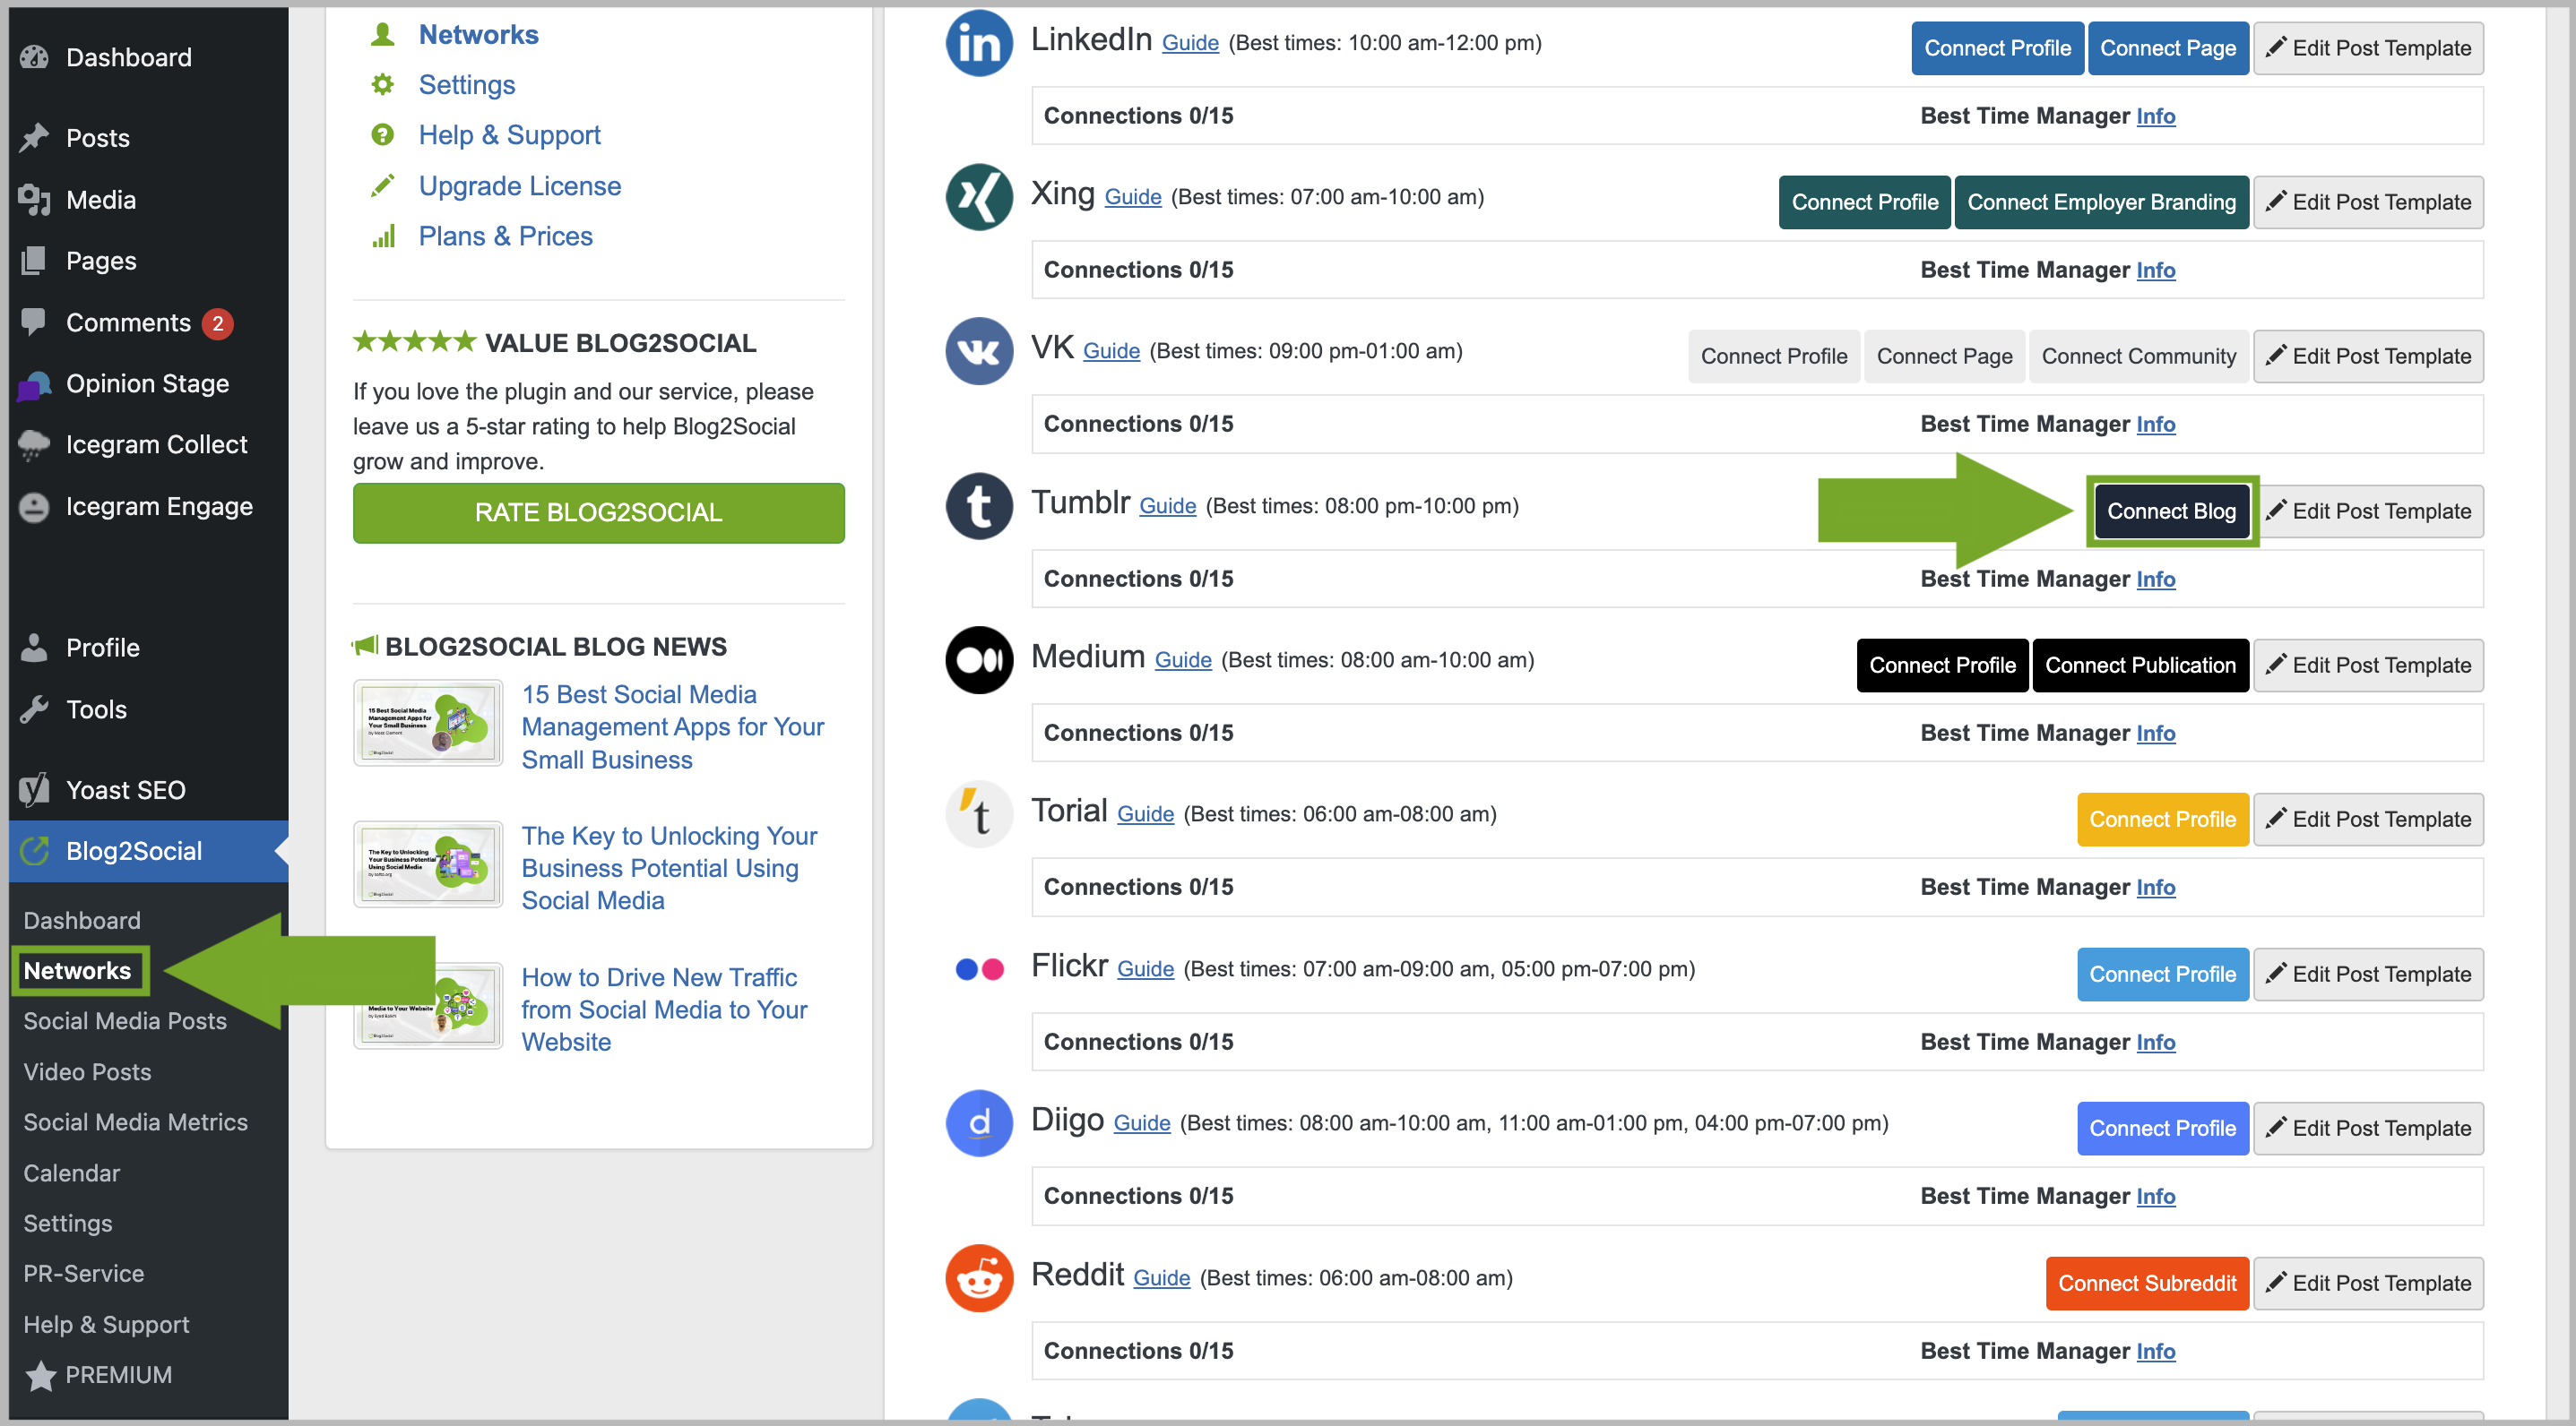The height and width of the screenshot is (1426, 2576).
Task: Open Networks in Blog2Social submenu
Action: 77,970
